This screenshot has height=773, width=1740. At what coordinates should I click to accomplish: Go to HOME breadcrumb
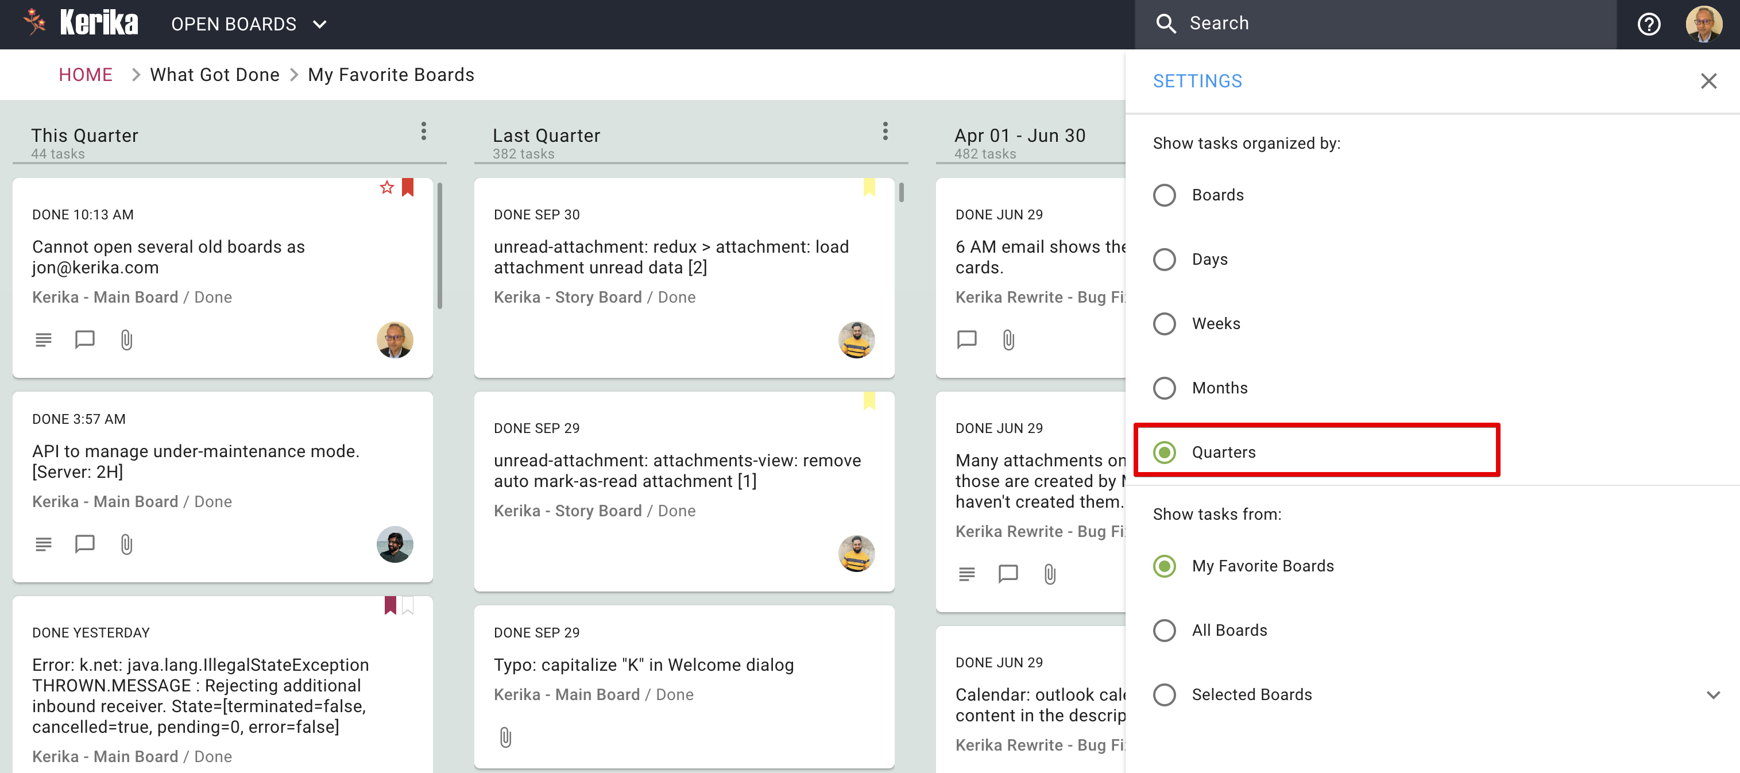pyautogui.click(x=85, y=74)
